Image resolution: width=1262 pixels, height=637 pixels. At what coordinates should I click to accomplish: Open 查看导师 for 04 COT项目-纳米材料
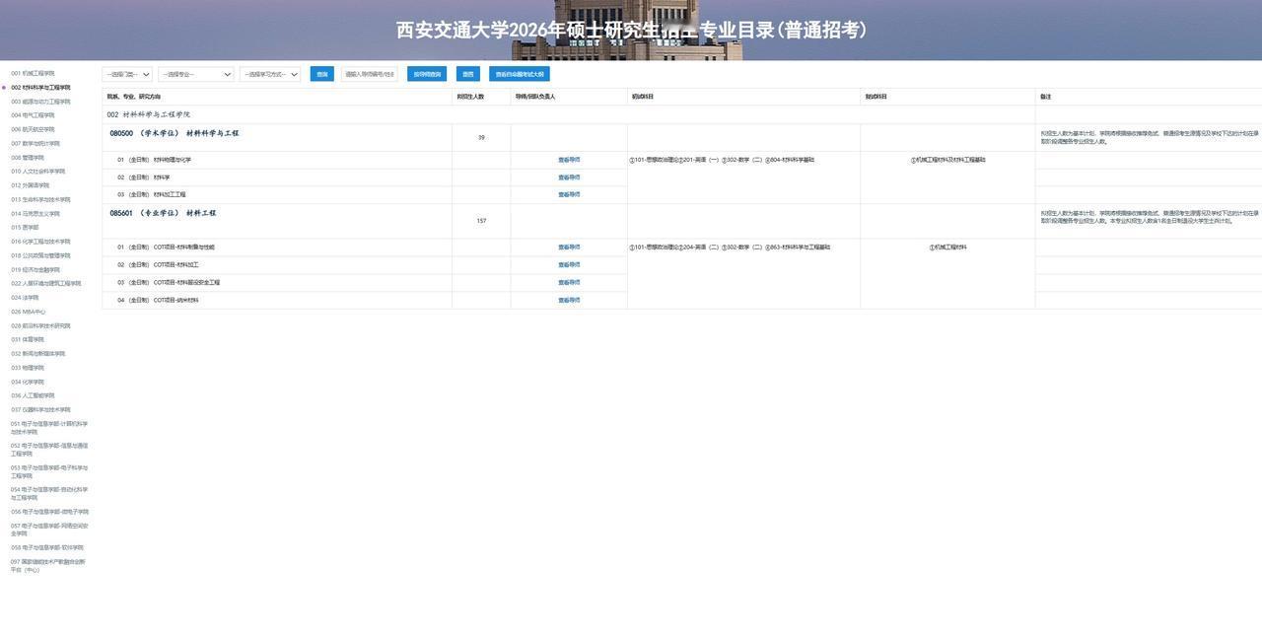[x=569, y=300]
